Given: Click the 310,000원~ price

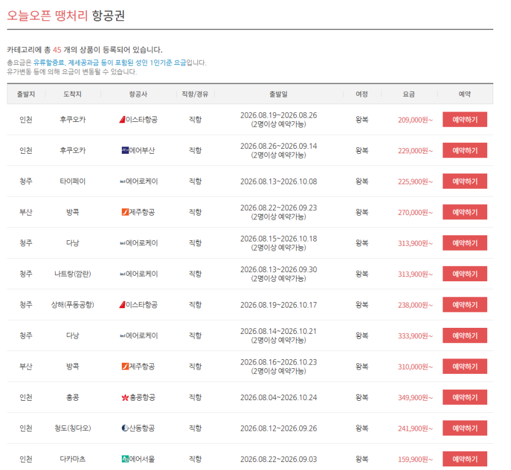Looking at the screenshot, I should 415,366.
